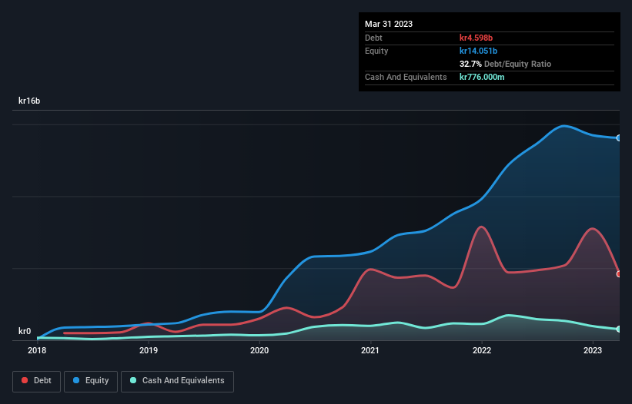Toggle Cash And Equivalents legend button

coord(177,381)
